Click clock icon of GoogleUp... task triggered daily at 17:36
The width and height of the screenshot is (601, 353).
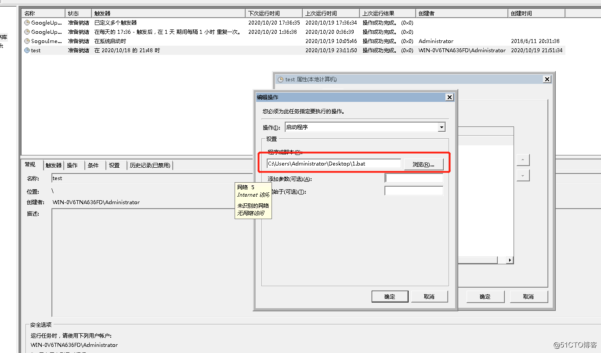[27, 32]
